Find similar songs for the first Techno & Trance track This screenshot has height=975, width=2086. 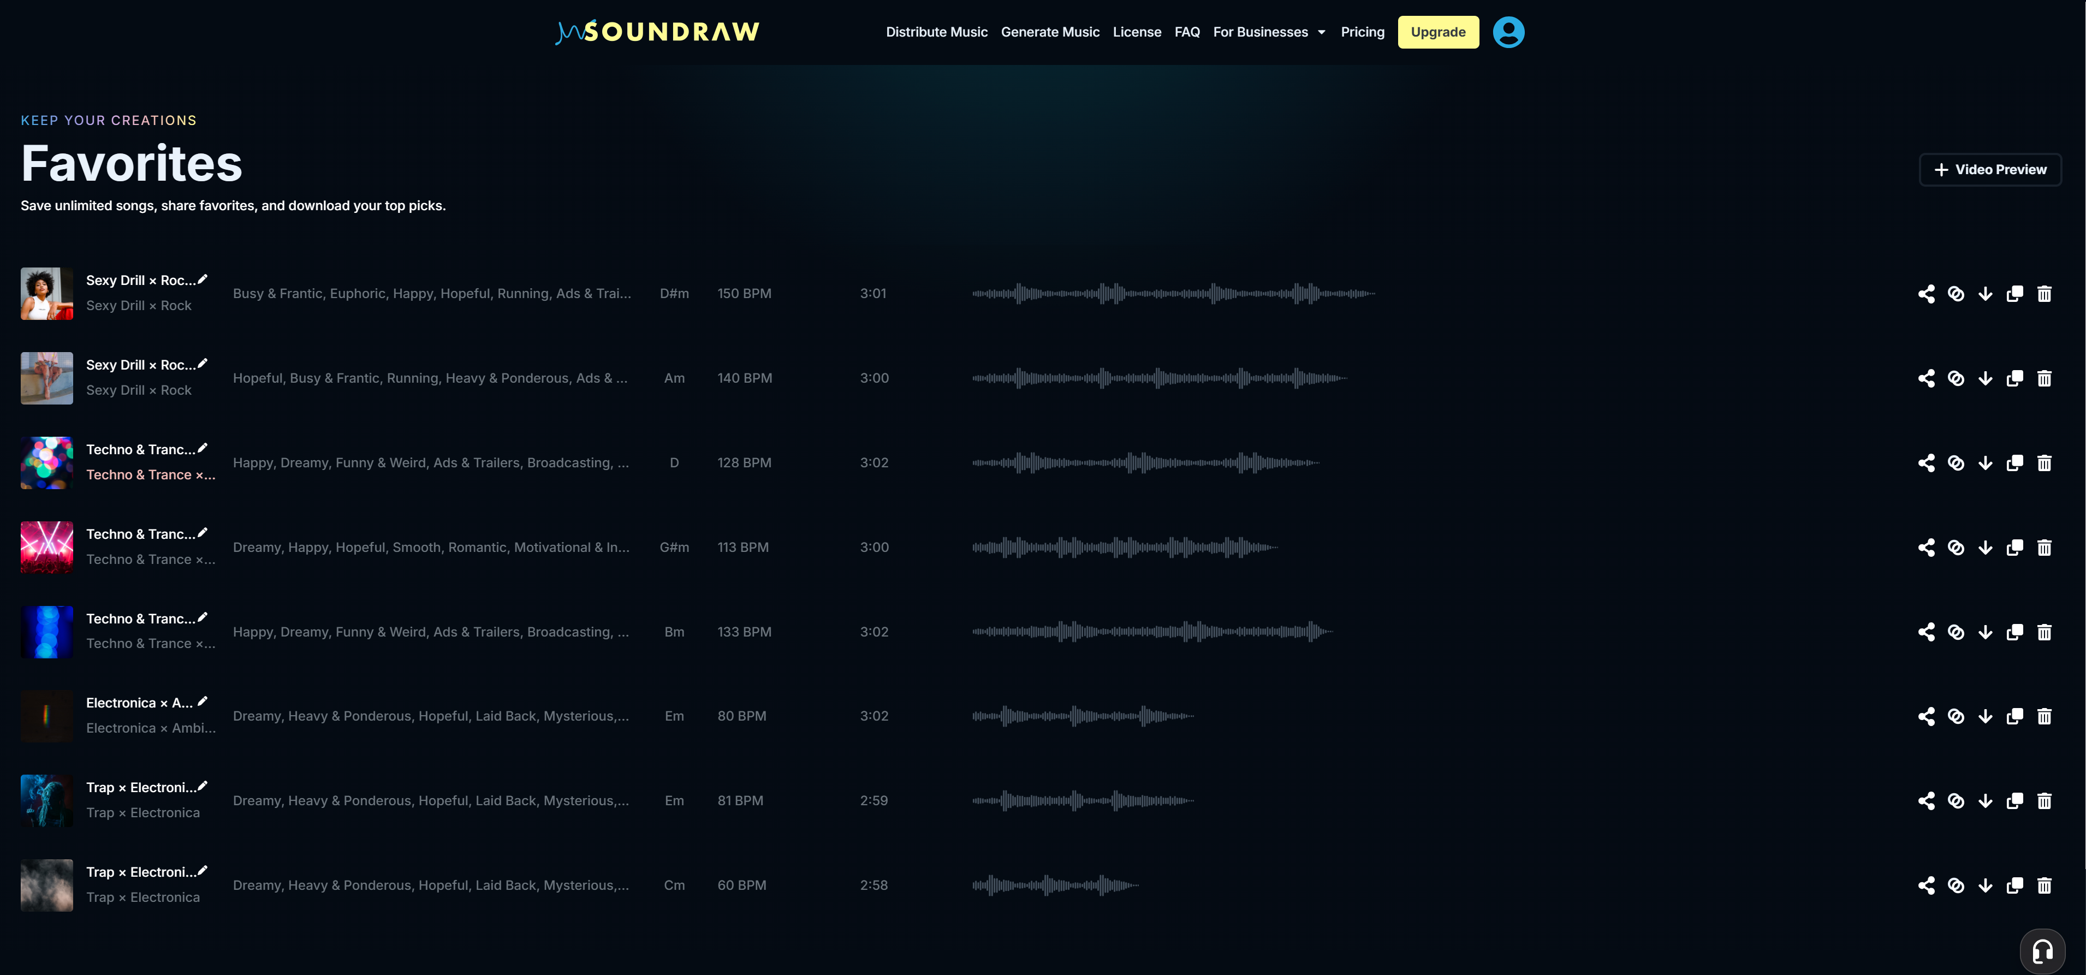click(x=1957, y=462)
